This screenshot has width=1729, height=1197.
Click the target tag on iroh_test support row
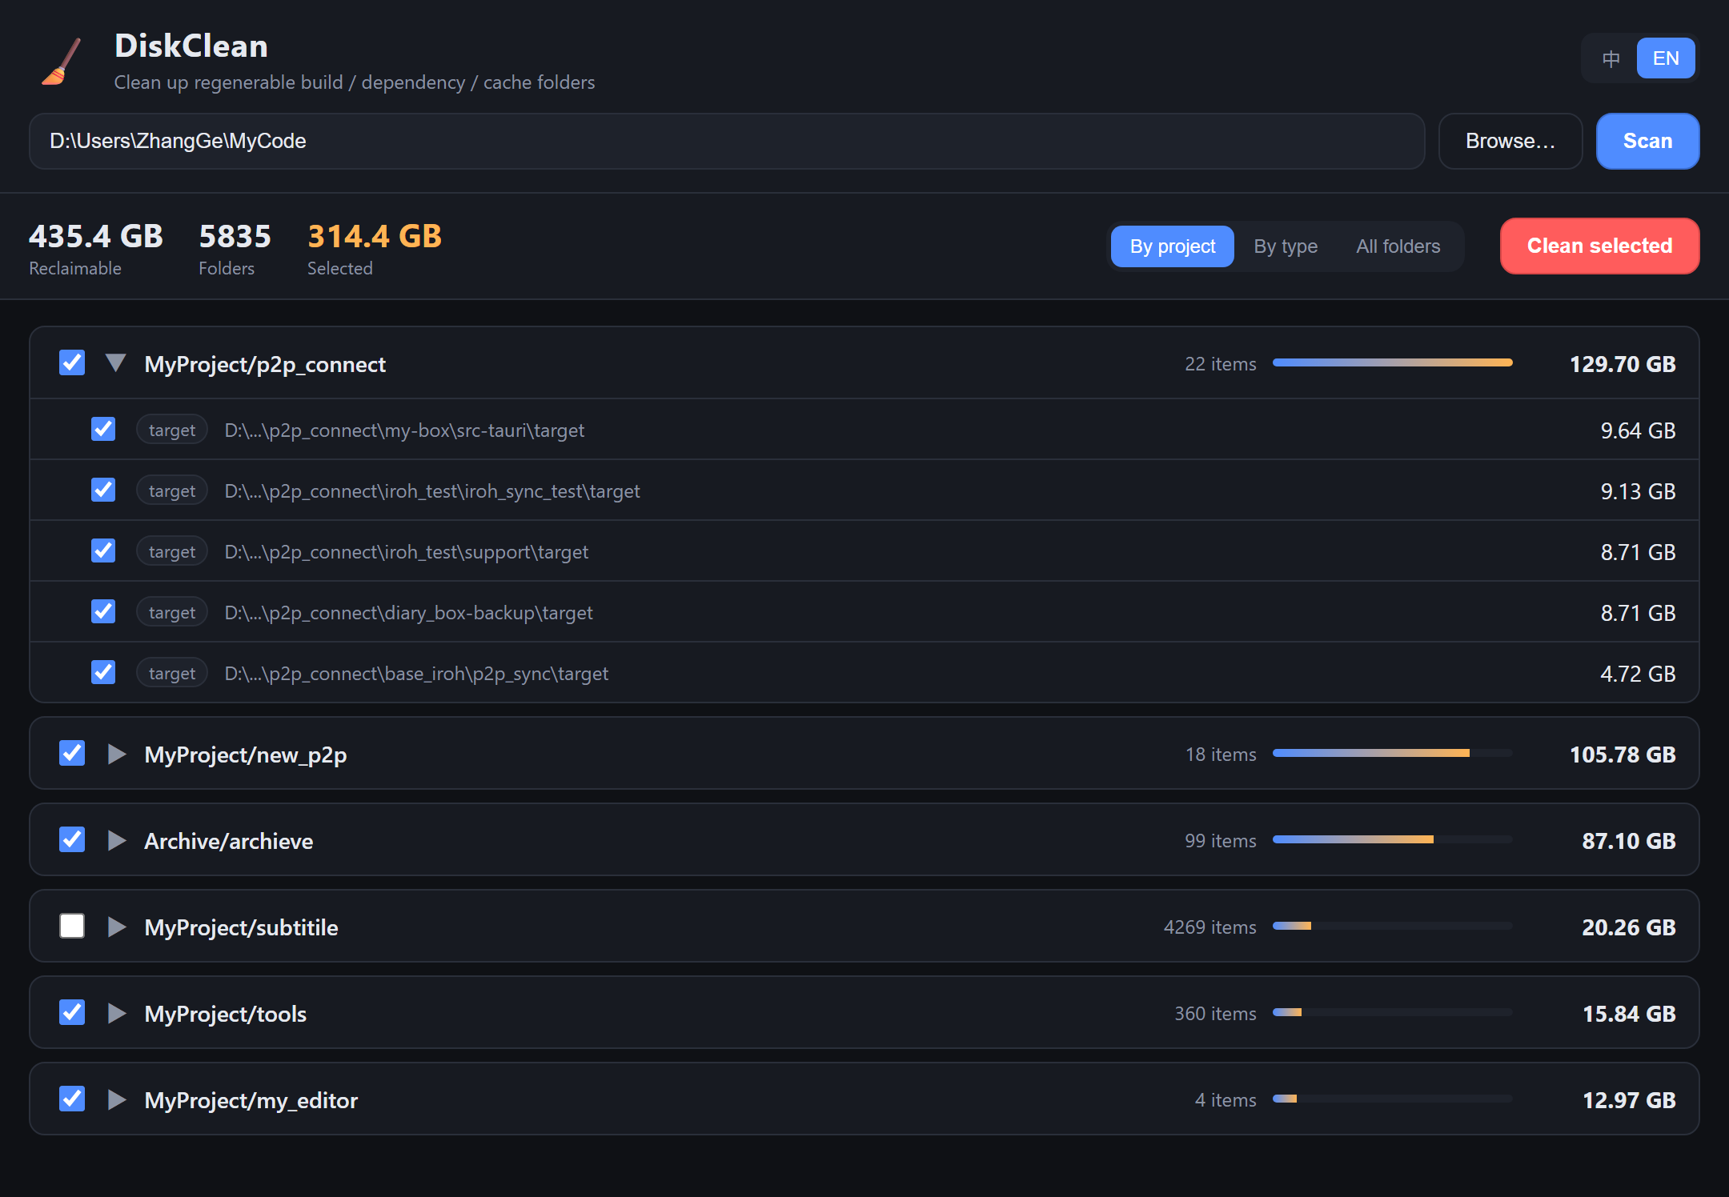click(x=172, y=551)
